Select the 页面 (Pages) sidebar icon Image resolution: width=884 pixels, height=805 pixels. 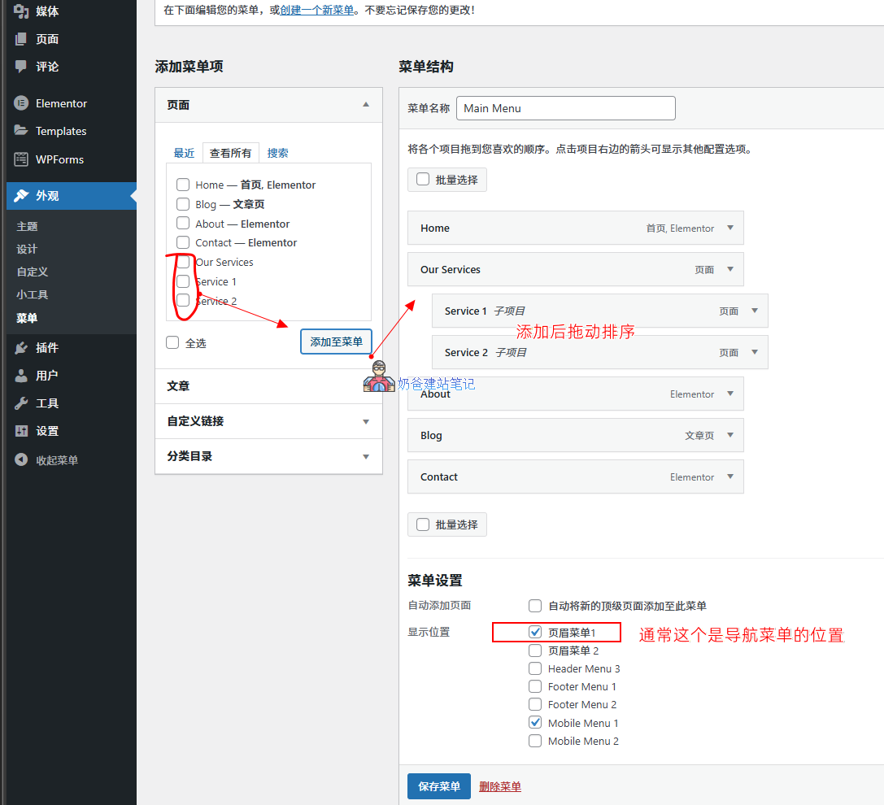pyautogui.click(x=20, y=39)
